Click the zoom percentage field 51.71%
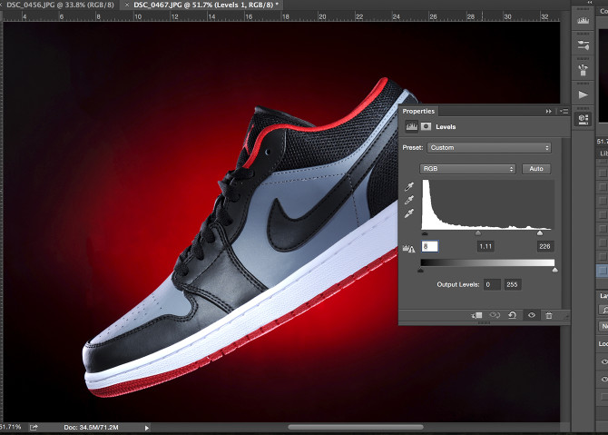The height and width of the screenshot is (435, 608). (x=11, y=427)
